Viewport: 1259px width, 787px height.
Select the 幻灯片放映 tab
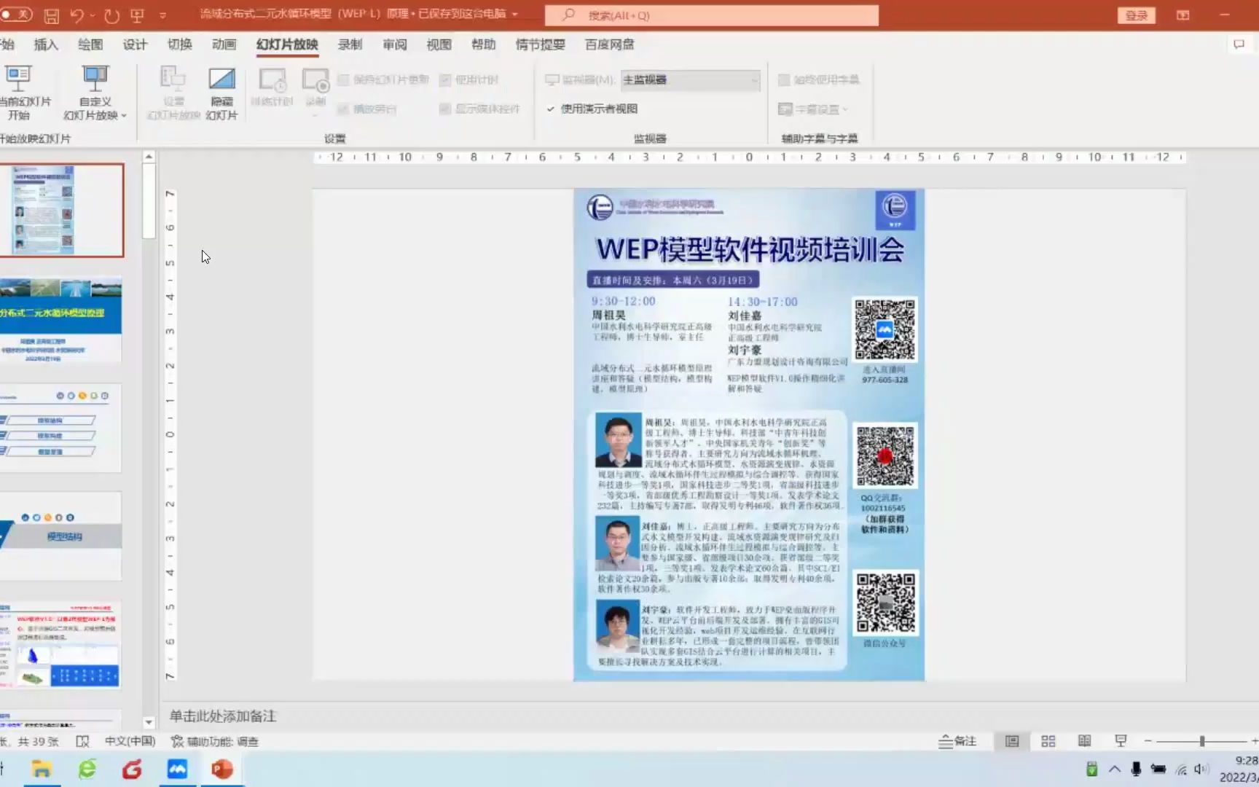click(287, 44)
